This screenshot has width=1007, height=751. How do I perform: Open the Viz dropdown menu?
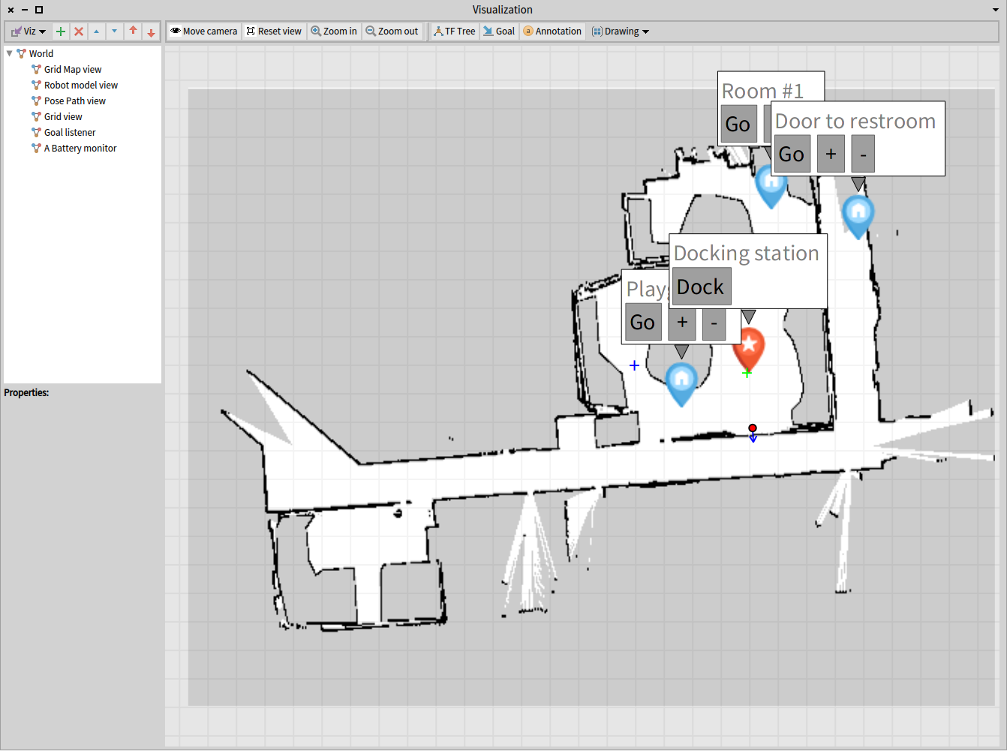(x=29, y=32)
